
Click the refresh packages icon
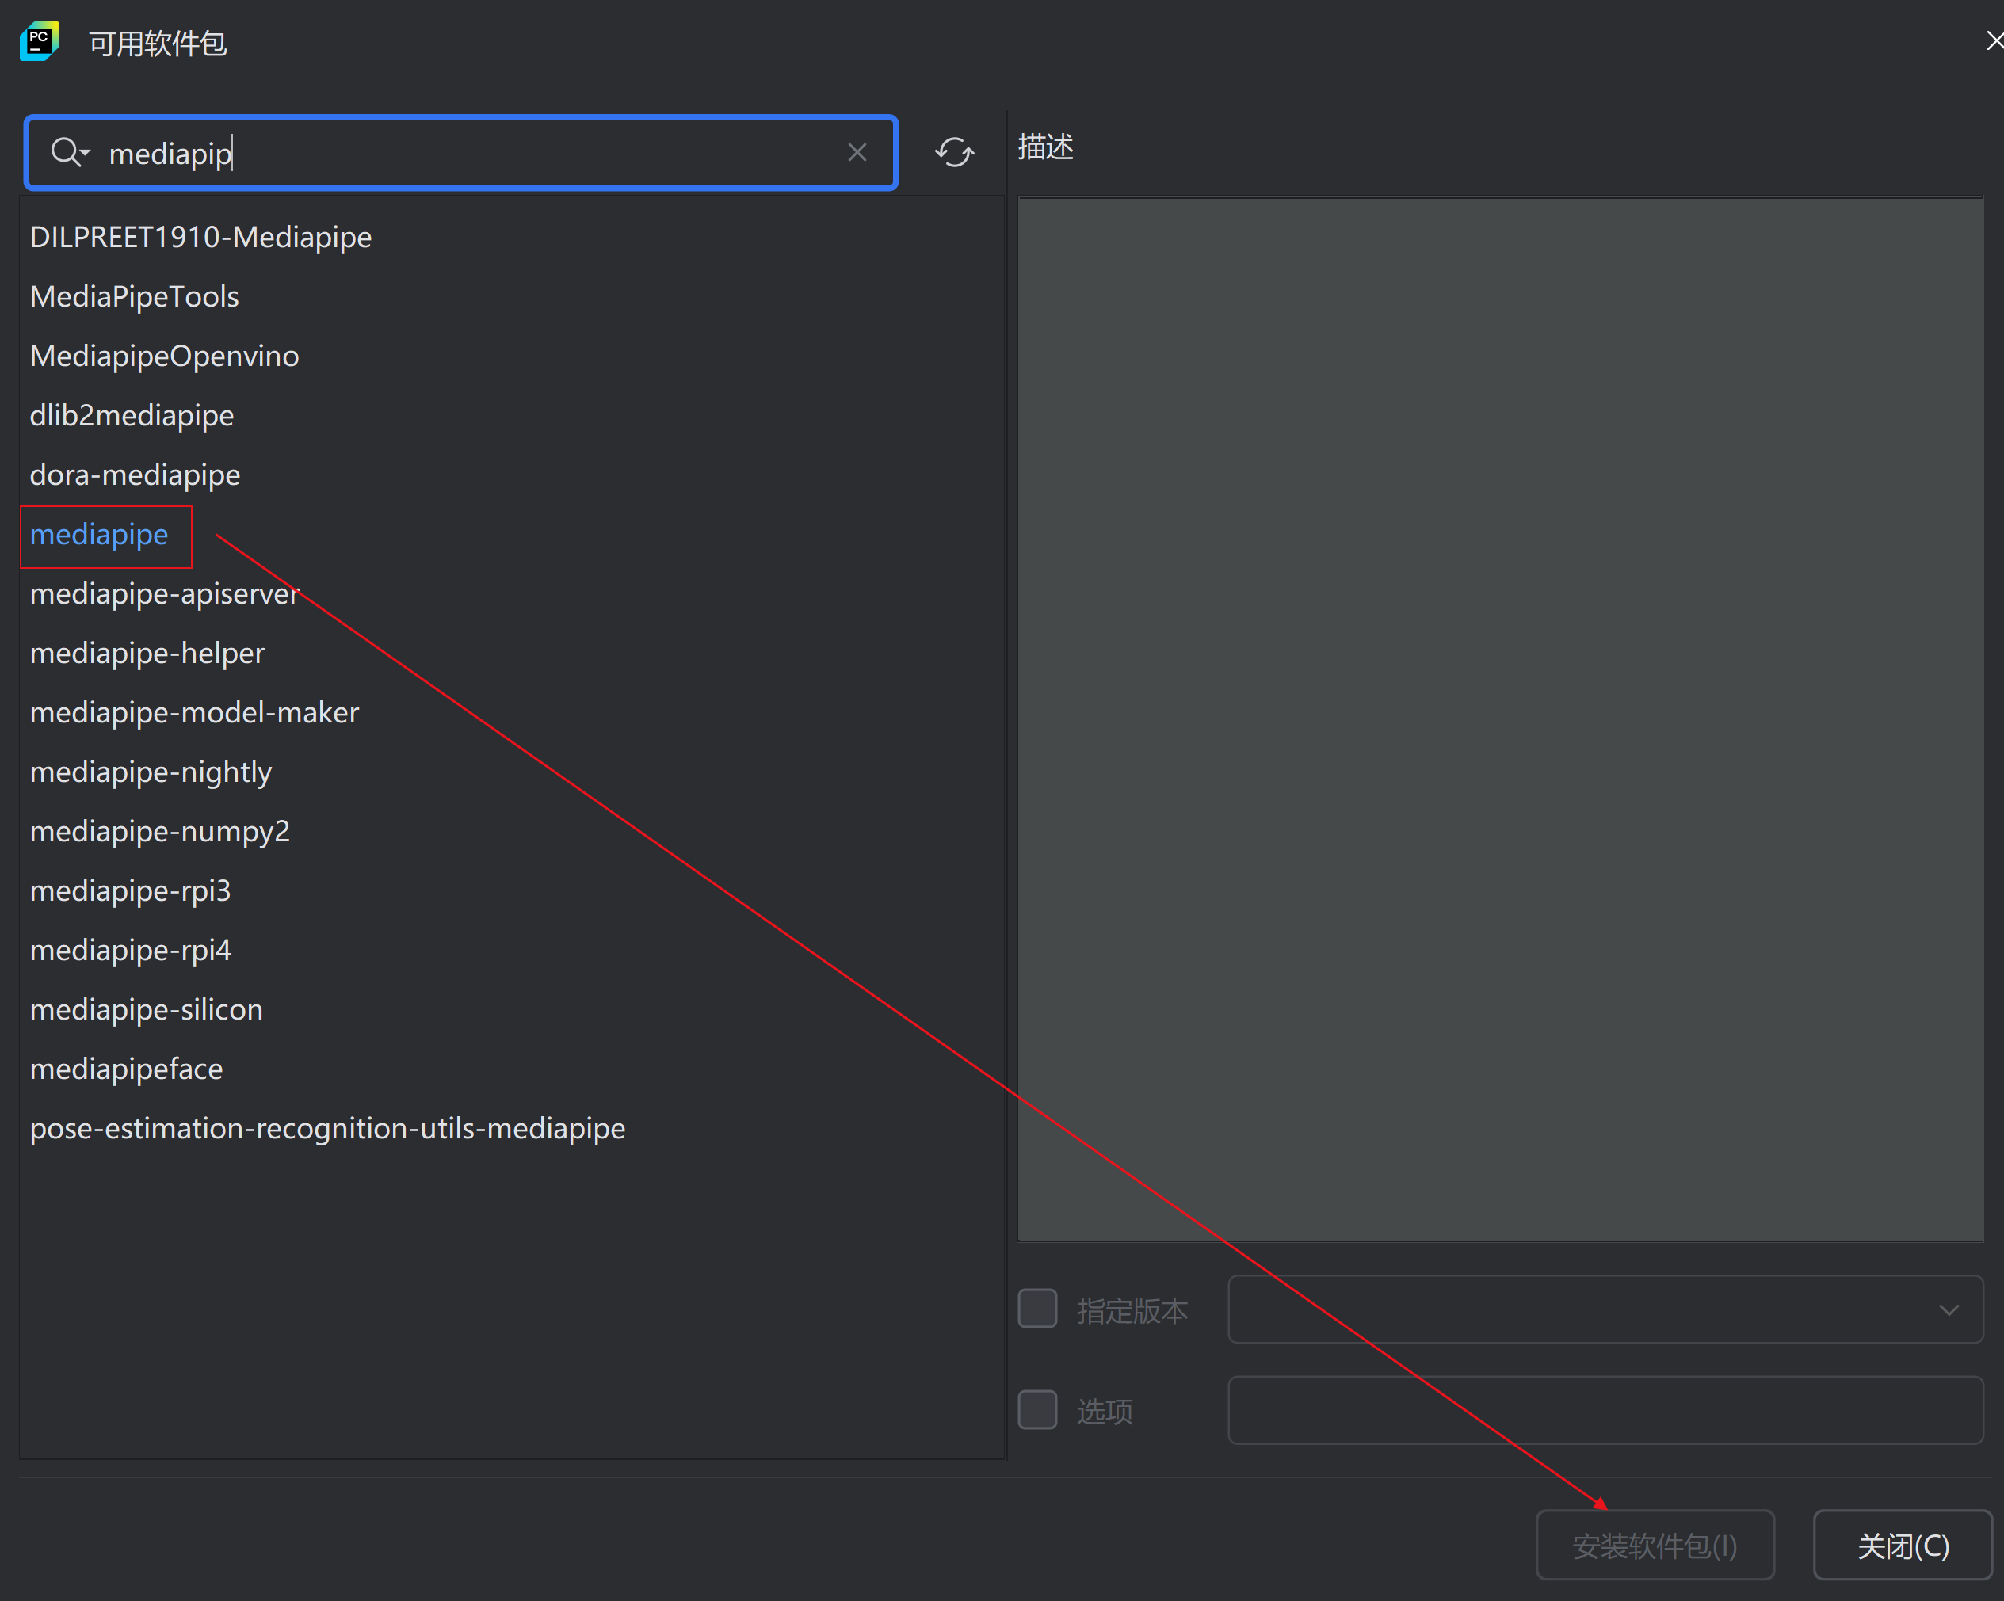[954, 152]
